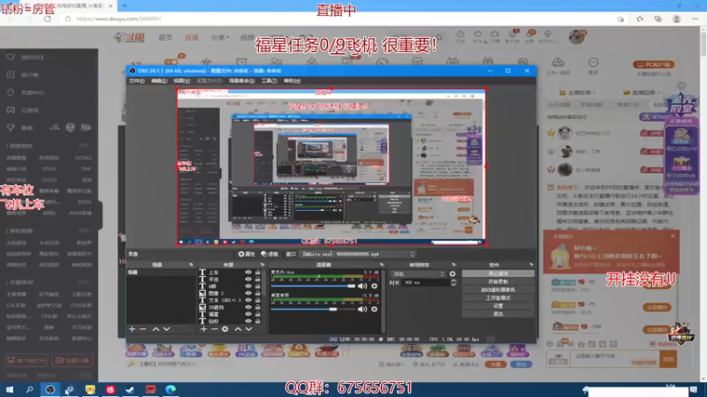Screen dimensions: 707x397
Task: Open the 工具(T) menu in OBS
Action: 270,81
